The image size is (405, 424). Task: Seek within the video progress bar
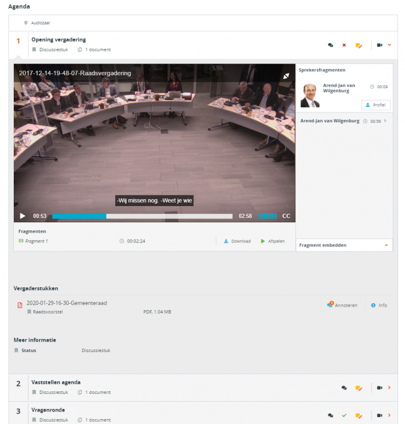(142, 216)
